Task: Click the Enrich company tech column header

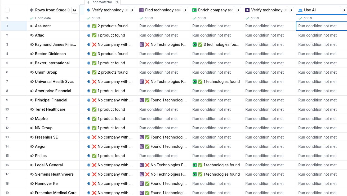Action: click(x=216, y=10)
